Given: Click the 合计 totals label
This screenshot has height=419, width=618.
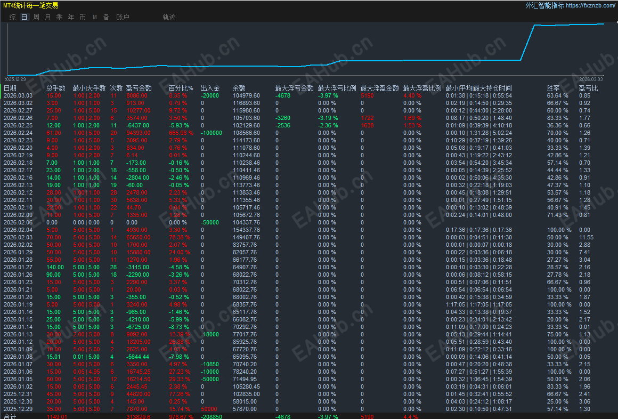Looking at the screenshot, I should [x=10, y=416].
